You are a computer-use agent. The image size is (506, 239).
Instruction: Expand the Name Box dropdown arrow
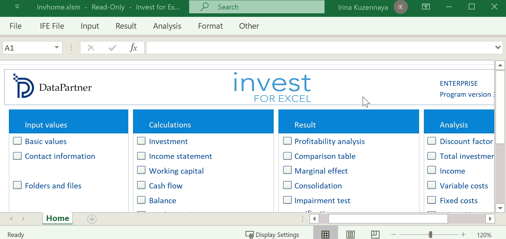coord(57,48)
